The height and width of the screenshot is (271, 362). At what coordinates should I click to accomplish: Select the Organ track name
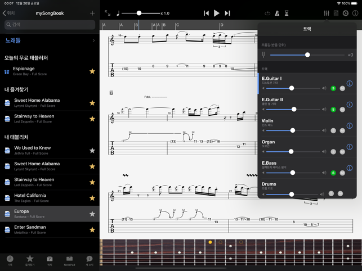268,142
